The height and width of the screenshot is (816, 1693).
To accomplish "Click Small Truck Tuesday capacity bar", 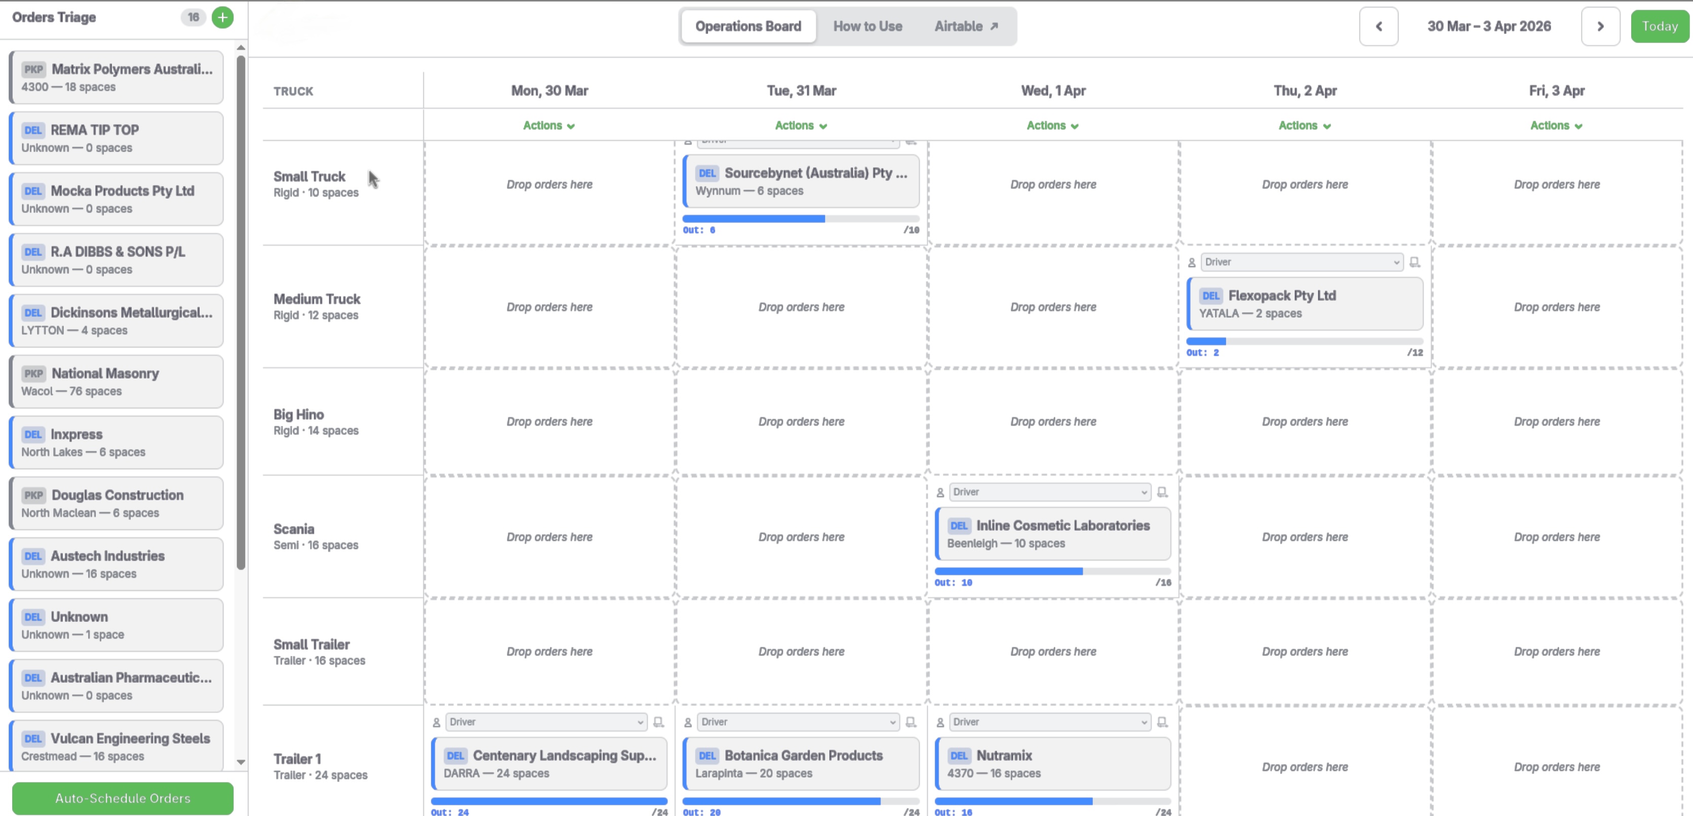I will tap(800, 219).
